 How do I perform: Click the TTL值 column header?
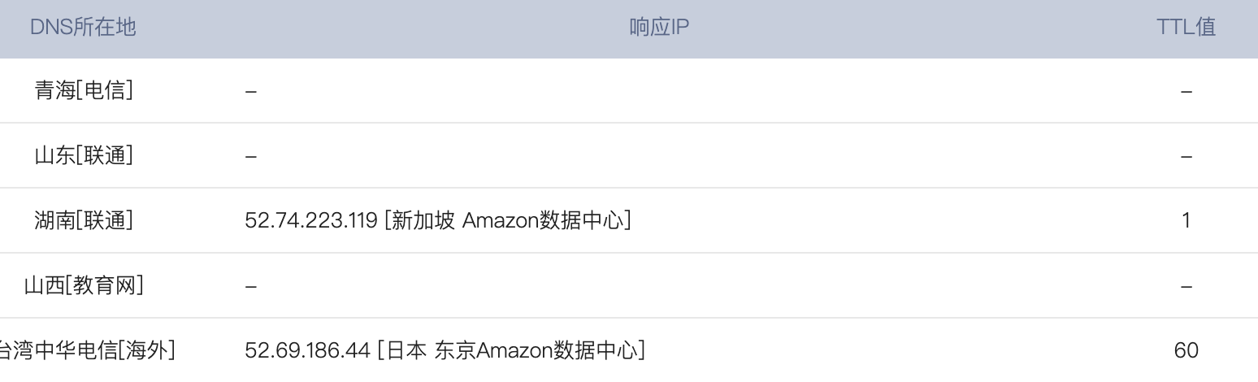[x=1186, y=28]
